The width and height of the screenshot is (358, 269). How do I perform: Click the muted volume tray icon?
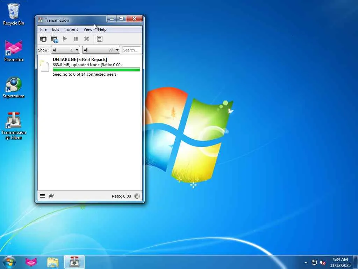(x=323, y=263)
